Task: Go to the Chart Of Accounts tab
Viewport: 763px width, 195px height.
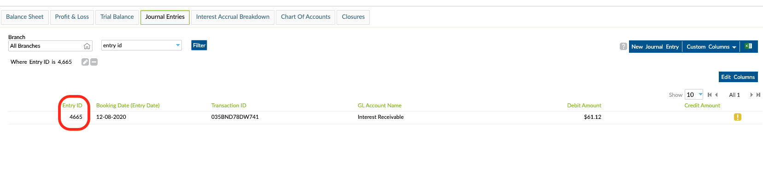Action: 305,17
